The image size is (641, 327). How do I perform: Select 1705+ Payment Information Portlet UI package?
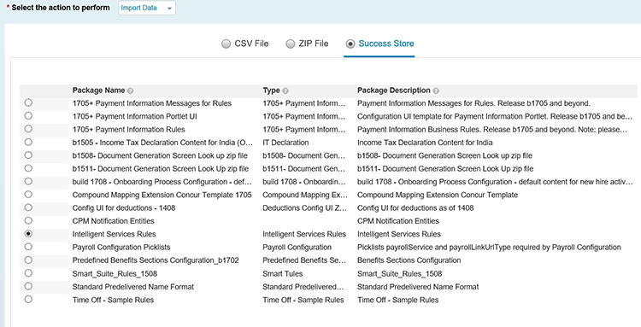[28, 116]
